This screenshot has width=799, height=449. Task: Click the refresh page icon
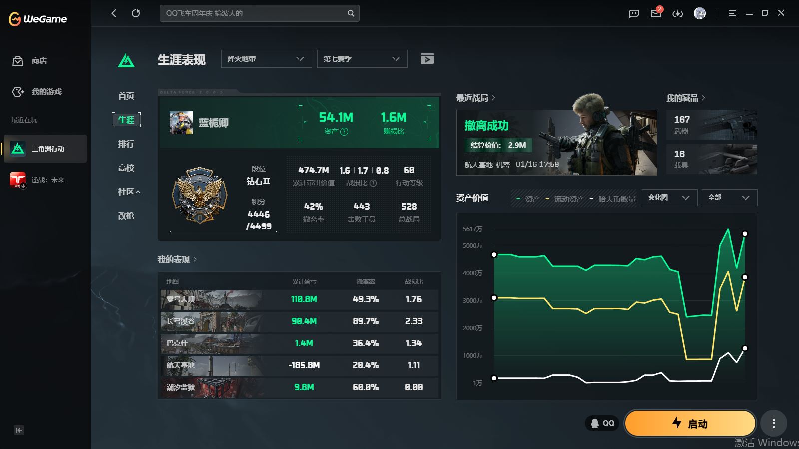coord(136,13)
